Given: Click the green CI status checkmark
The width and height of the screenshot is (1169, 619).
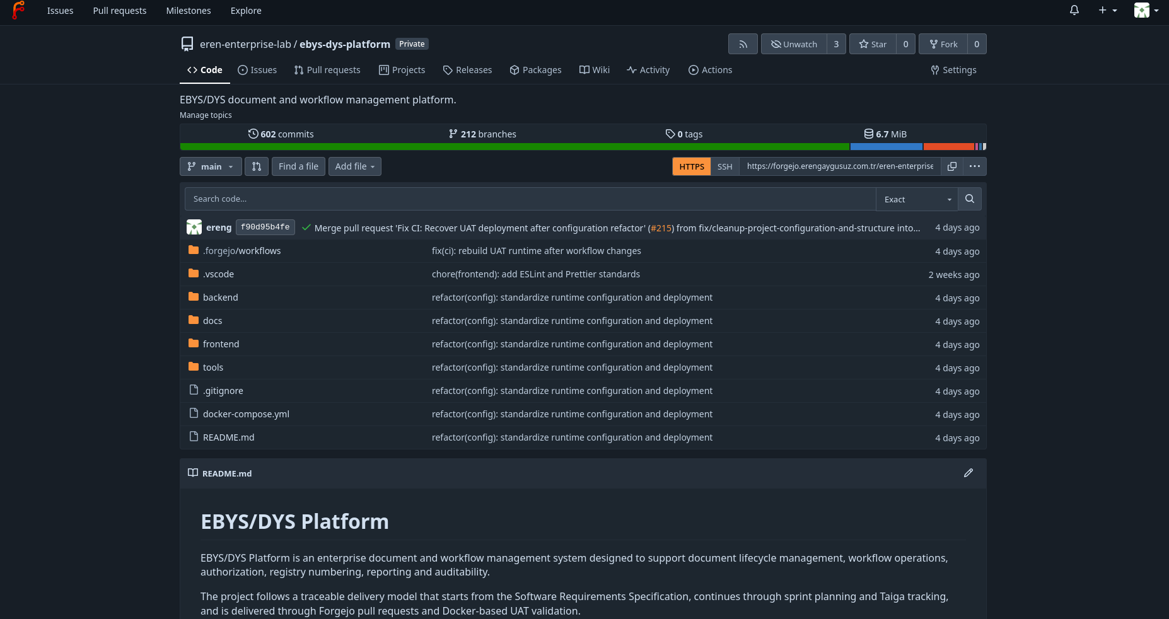Looking at the screenshot, I should tap(306, 228).
